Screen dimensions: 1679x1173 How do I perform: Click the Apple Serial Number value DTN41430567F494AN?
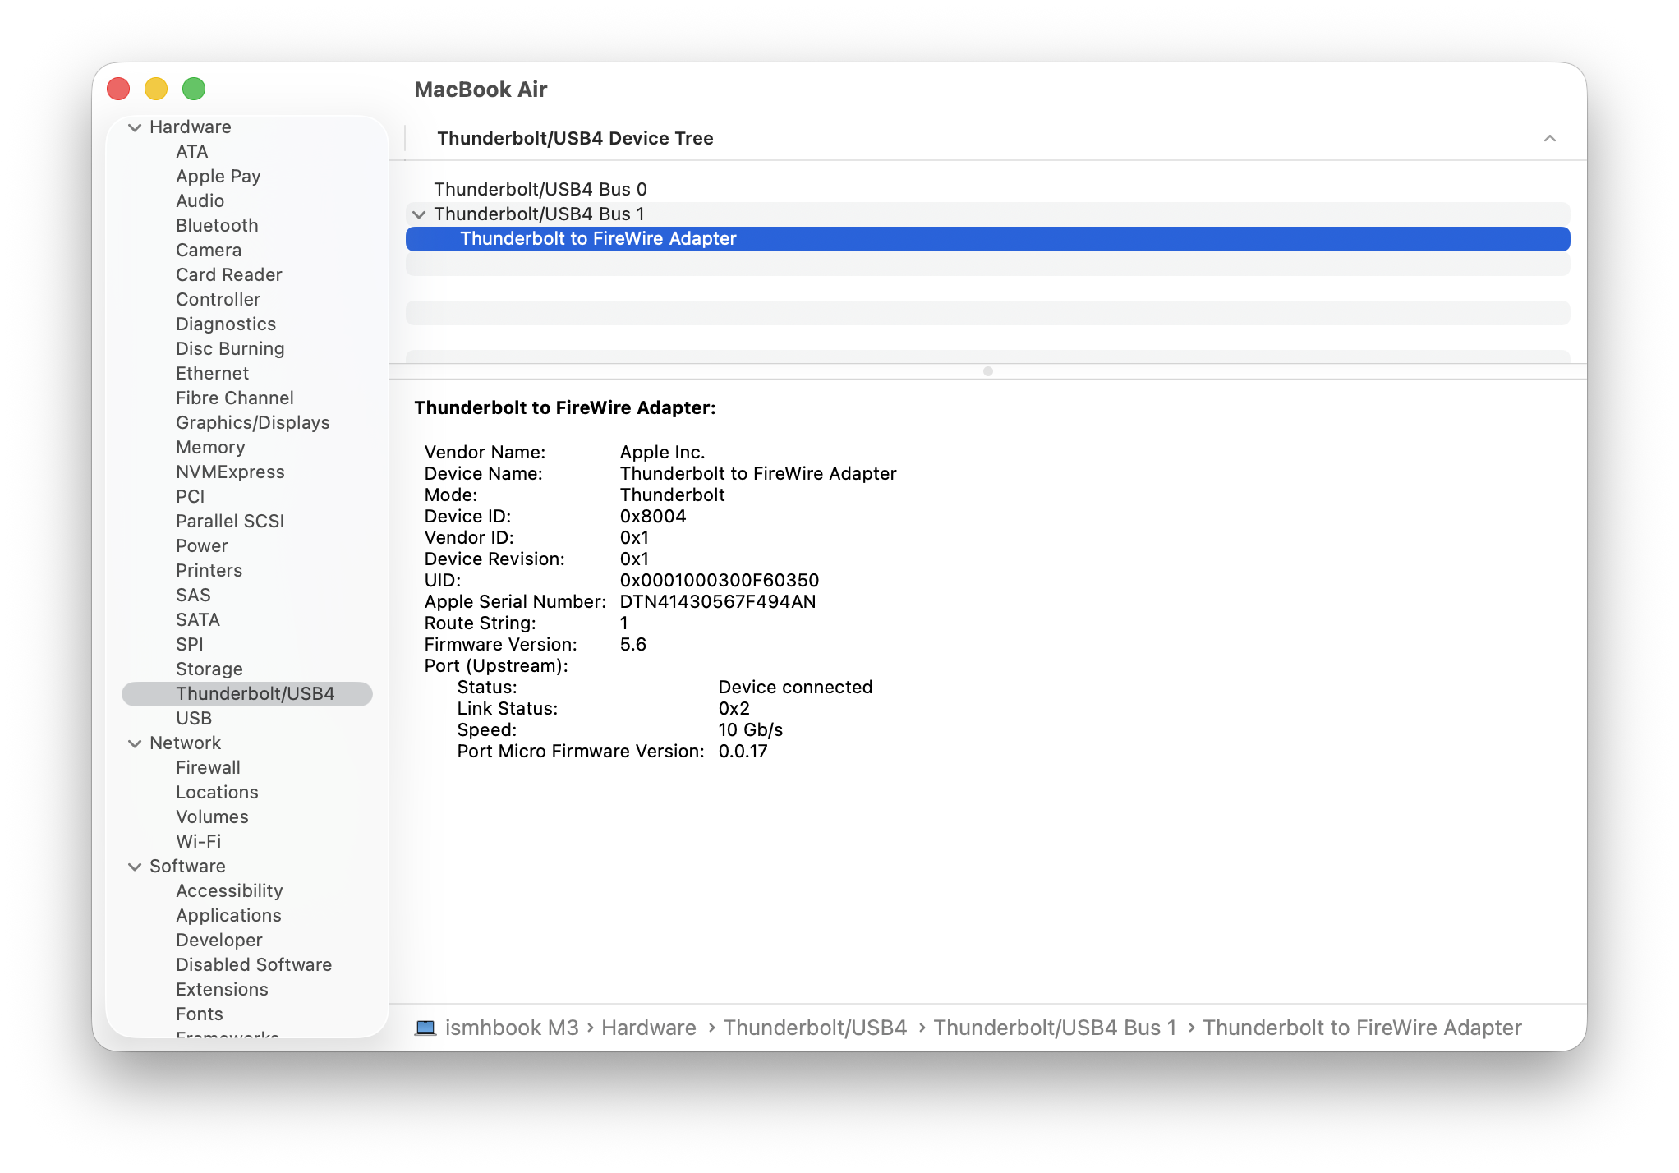(x=718, y=602)
